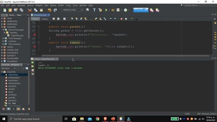Click the globe browser icon in toolbar
Image resolution: width=217 pixels, height=122 pixels.
87,10
